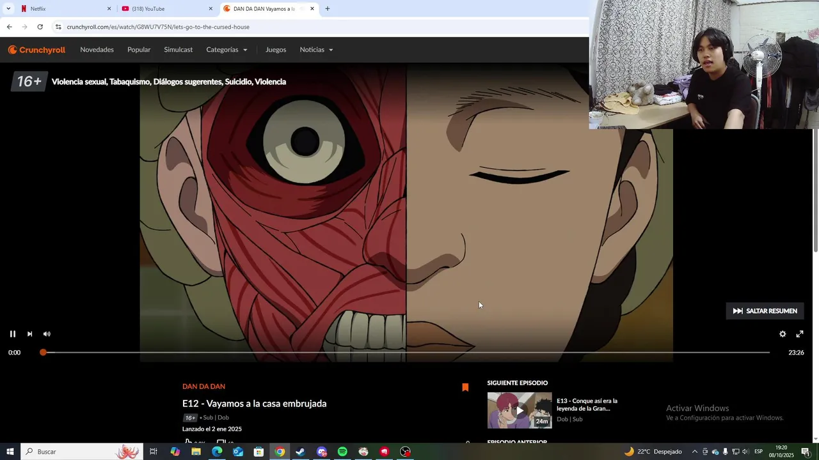819x460 pixels.
Task: Reload the current page
Action: (x=40, y=27)
